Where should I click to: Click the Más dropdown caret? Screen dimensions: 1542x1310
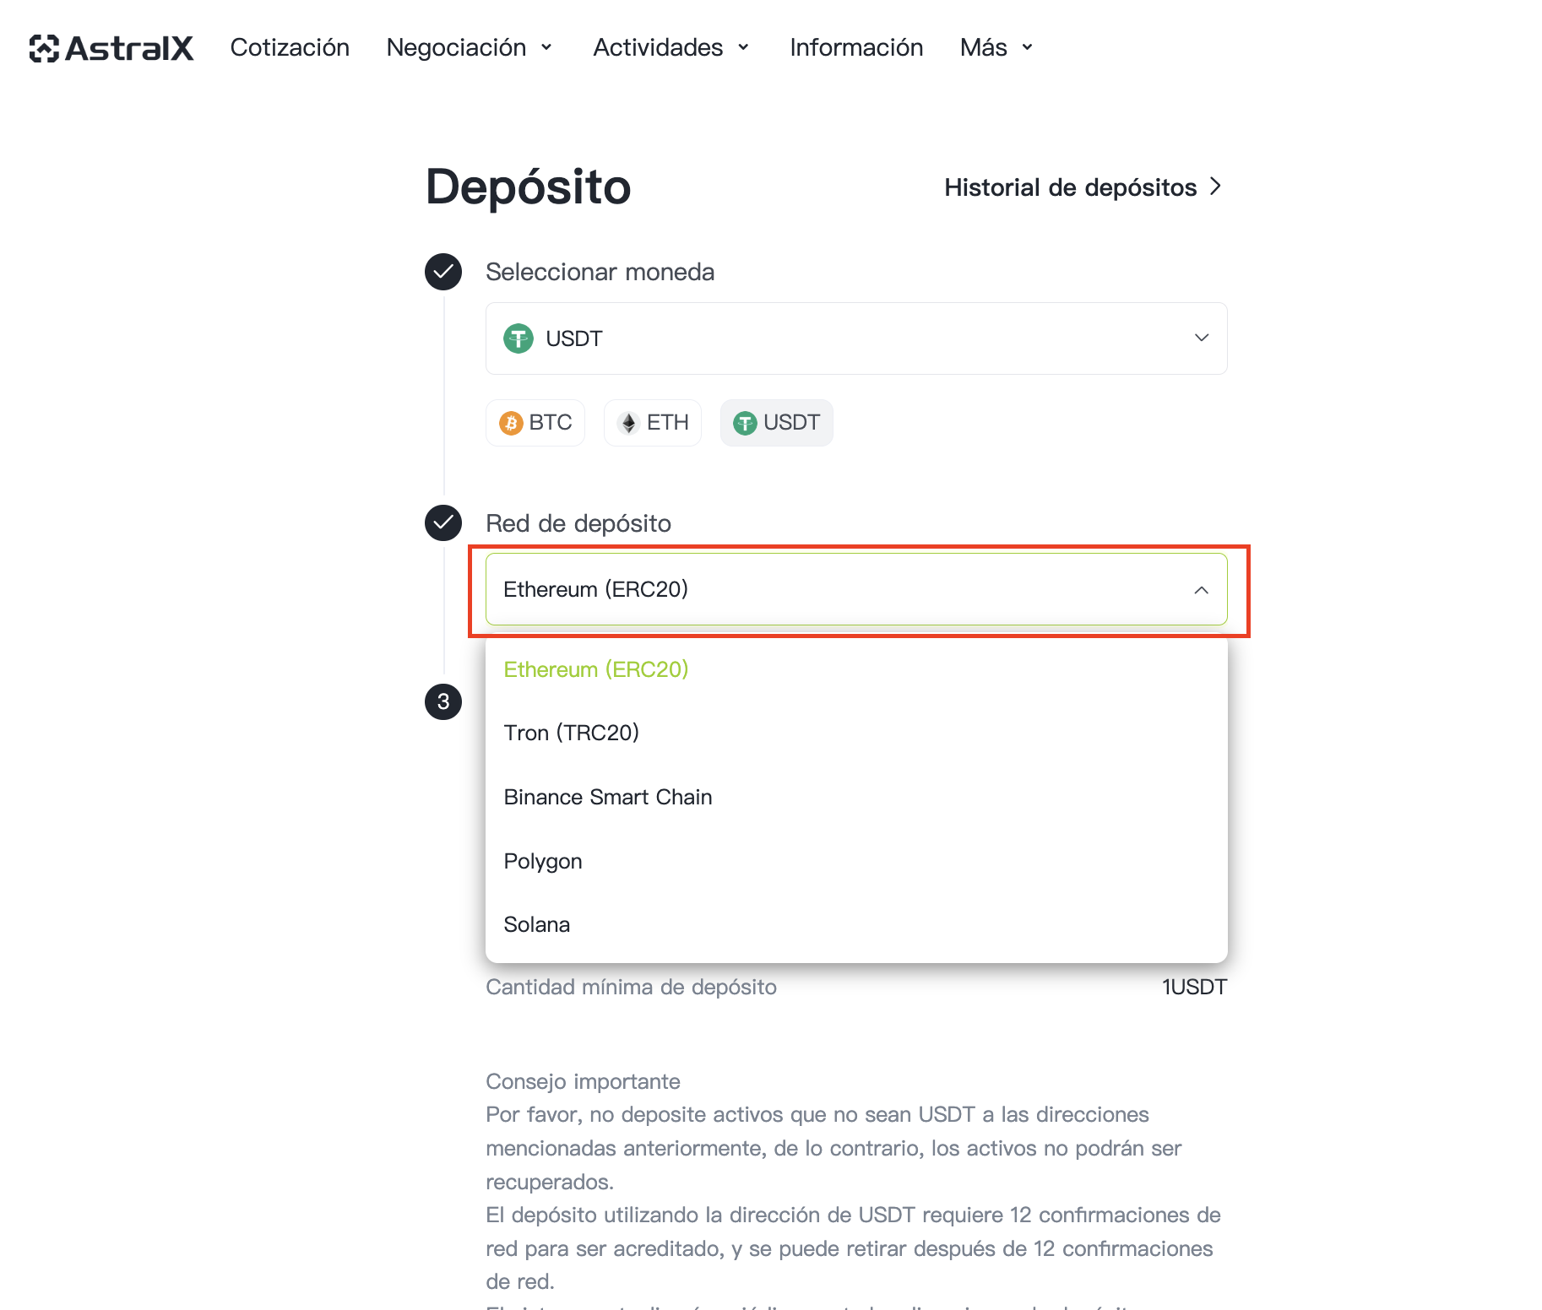1027,47
